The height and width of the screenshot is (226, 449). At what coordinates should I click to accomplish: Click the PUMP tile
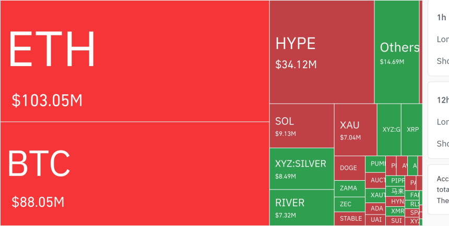tap(375, 164)
